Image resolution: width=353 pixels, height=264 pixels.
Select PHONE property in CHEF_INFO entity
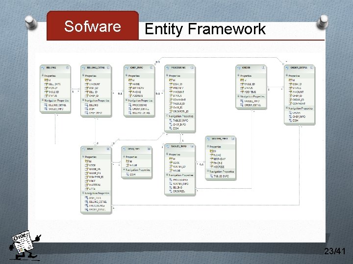pyautogui.click(x=137, y=92)
